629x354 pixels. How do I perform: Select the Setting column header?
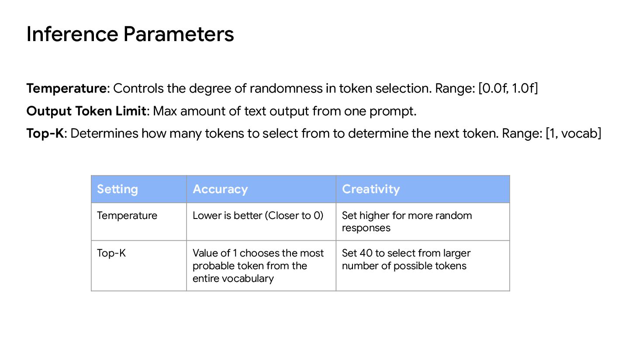(x=118, y=189)
